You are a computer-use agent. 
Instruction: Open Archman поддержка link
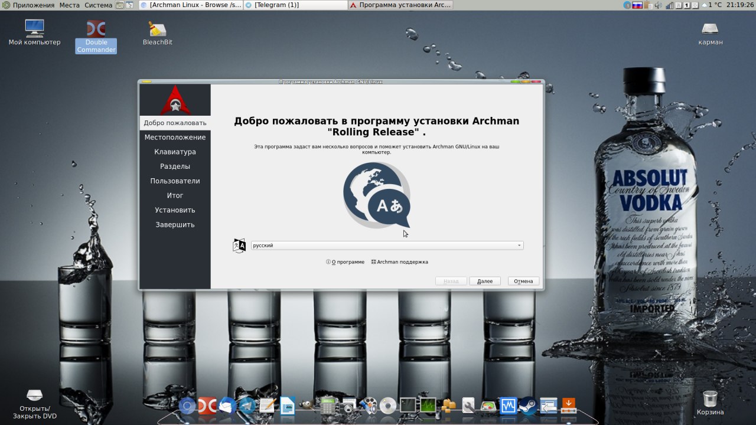[x=399, y=262]
